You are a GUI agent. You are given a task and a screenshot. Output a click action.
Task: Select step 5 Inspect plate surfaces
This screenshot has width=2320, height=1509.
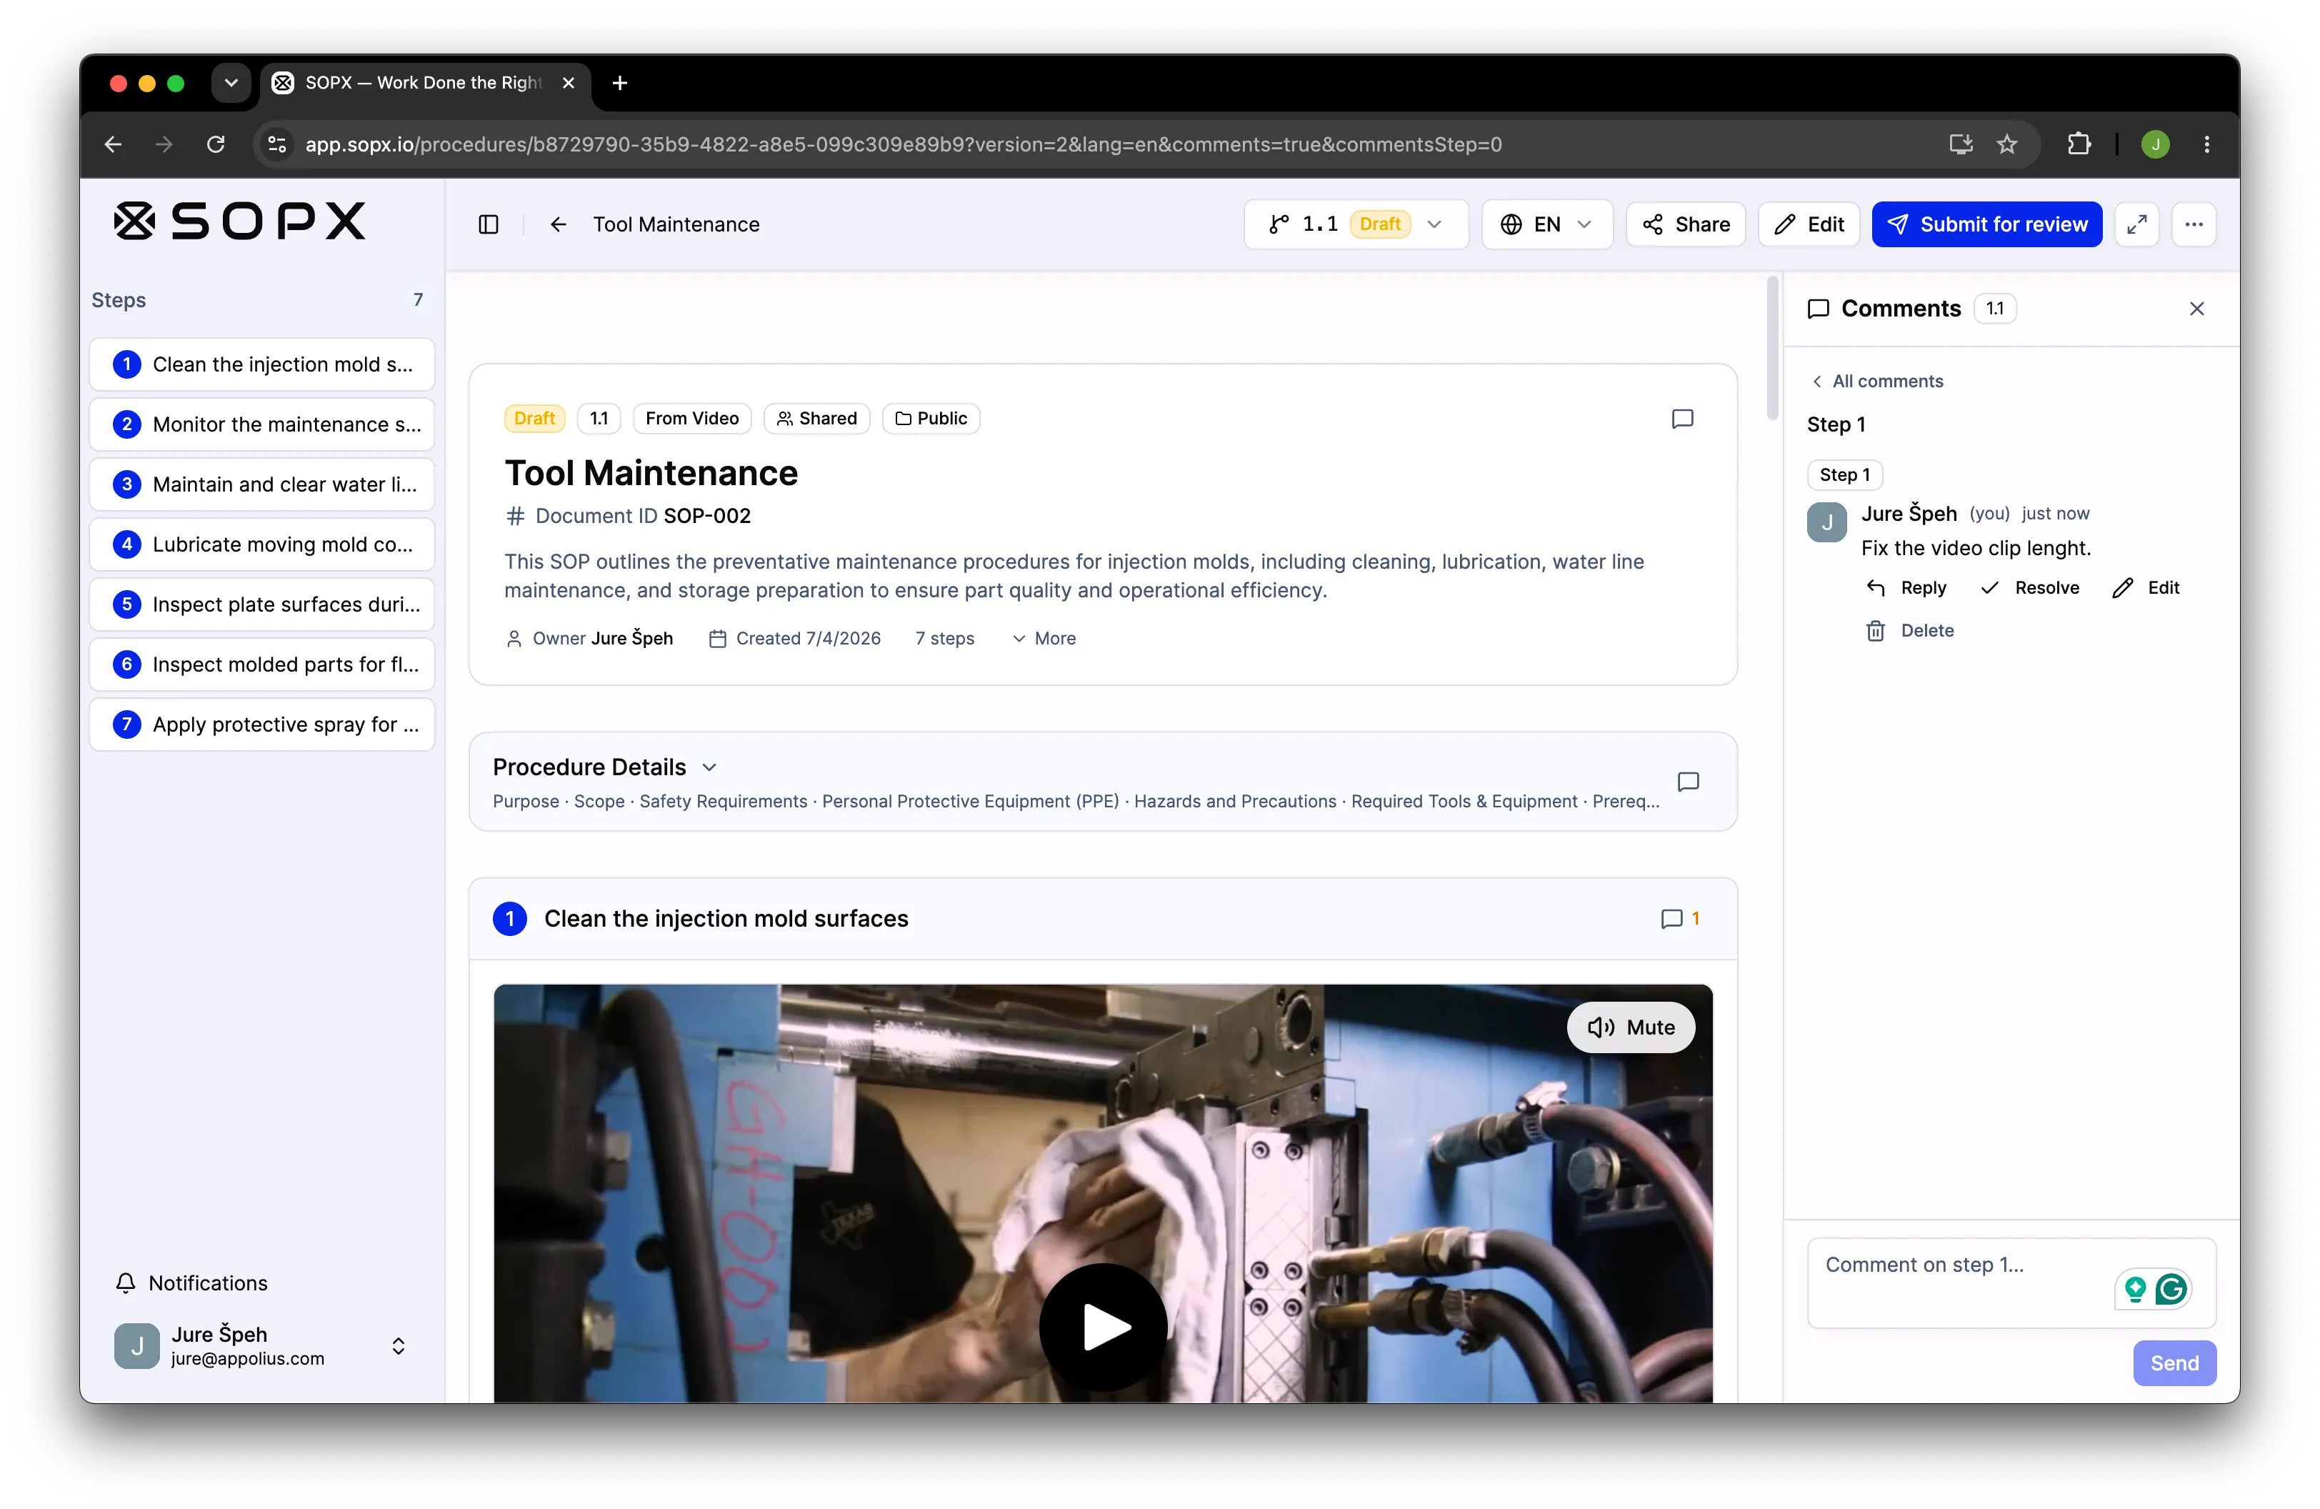pos(261,604)
